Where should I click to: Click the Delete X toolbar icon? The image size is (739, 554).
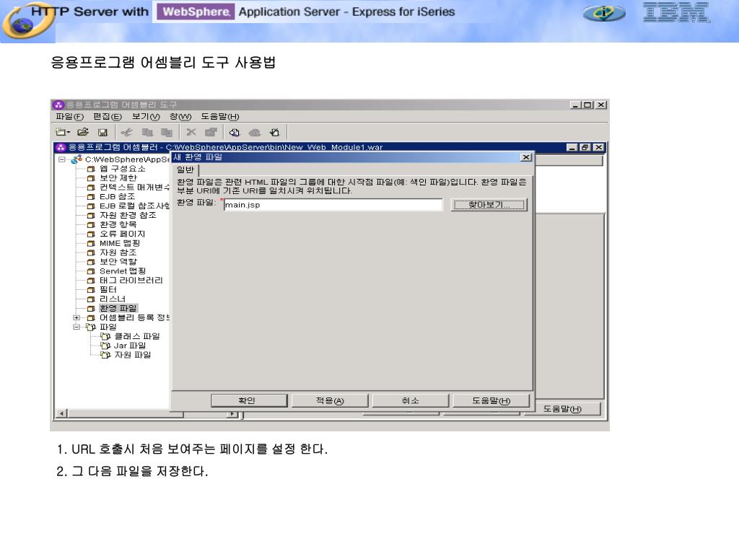pyautogui.click(x=191, y=133)
